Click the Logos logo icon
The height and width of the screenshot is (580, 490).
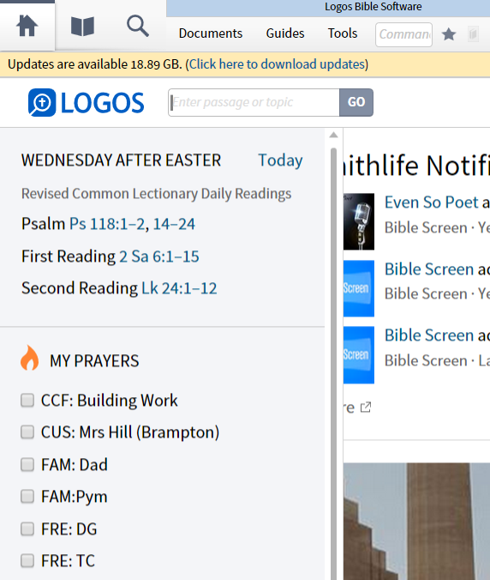coord(42,102)
